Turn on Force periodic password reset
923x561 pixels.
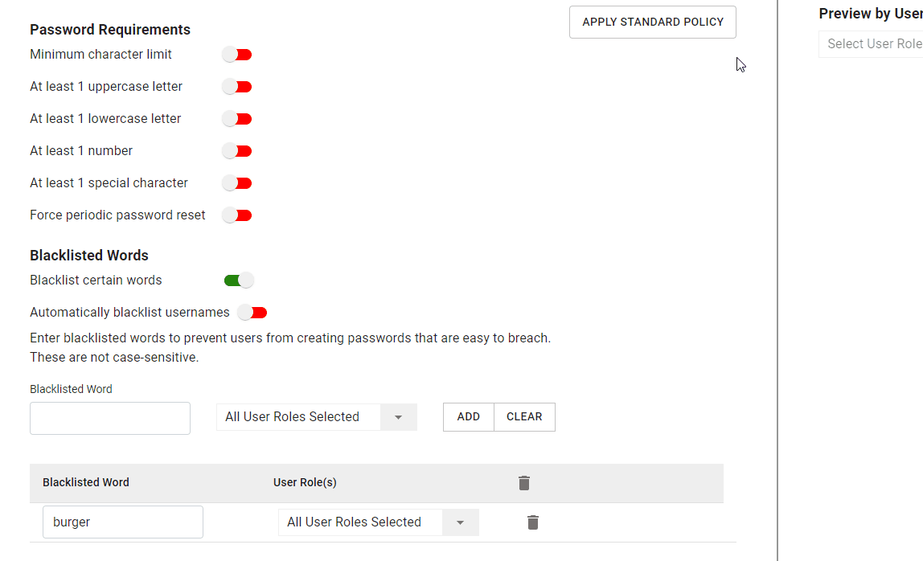tap(236, 215)
